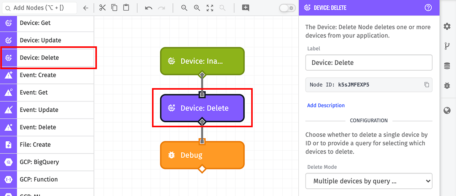The height and width of the screenshot is (196, 456).
Task: Fit workflow to screen icon
Action: [x=210, y=8]
